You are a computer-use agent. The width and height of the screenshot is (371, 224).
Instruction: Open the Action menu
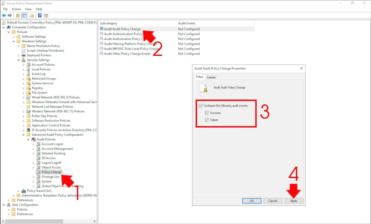click(x=16, y=9)
